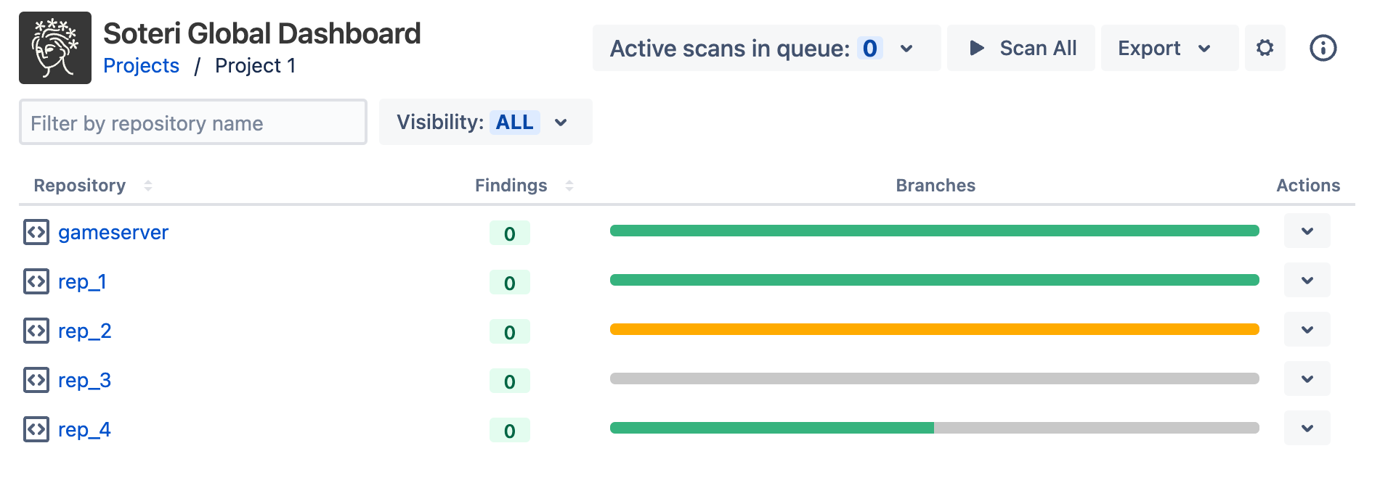Click the rep_1 repository icon

(36, 281)
